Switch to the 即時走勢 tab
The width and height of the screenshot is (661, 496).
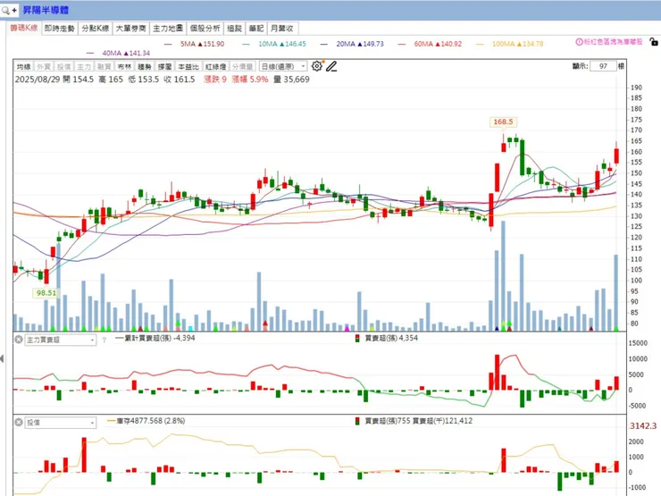60,29
